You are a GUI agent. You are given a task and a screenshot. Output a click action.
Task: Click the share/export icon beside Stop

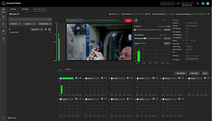click(x=136, y=20)
